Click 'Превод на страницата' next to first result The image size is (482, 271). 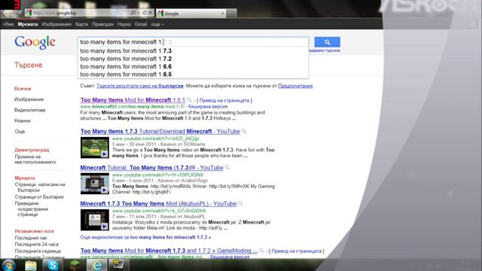[x=224, y=100]
